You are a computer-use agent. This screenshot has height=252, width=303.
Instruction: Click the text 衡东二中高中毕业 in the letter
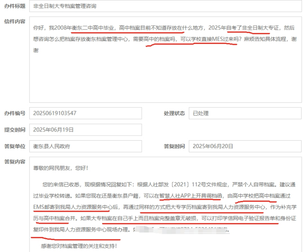(93, 28)
